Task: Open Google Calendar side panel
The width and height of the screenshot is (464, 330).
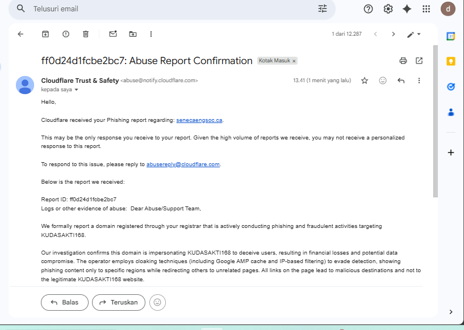Action: 451,36
